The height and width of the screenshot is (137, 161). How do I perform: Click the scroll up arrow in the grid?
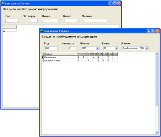click(157, 54)
